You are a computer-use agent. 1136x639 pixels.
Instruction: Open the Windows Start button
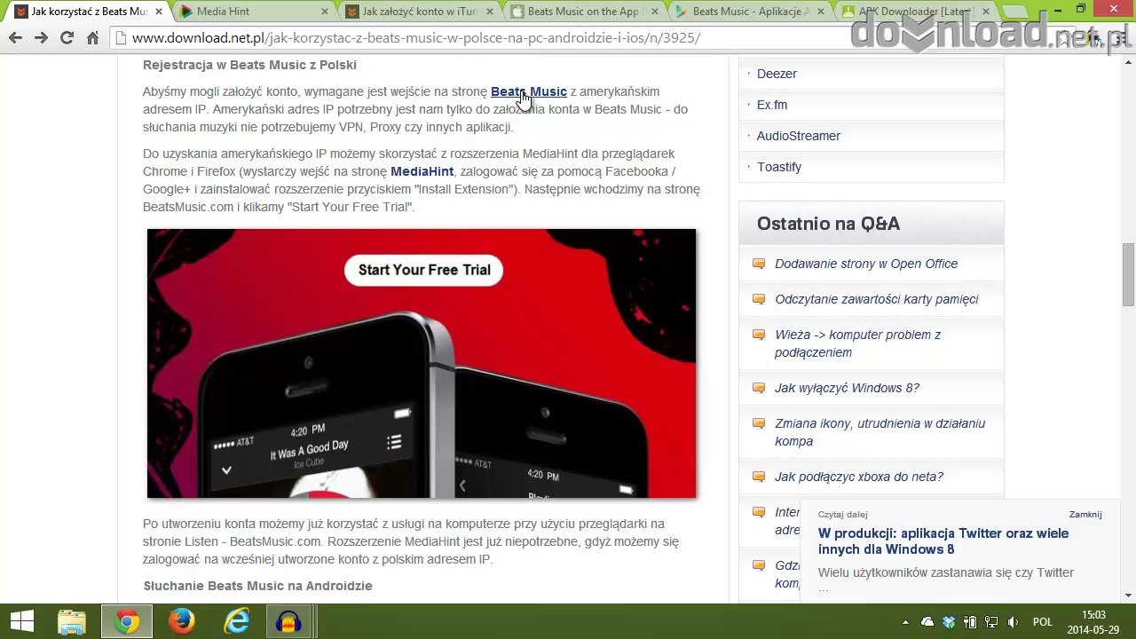pyautogui.click(x=21, y=621)
